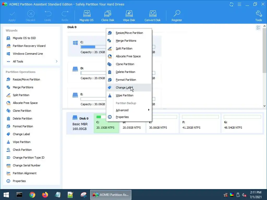267x200 pixels.
Task: Select Merge Partitions from context menu
Action: pyautogui.click(x=129, y=41)
